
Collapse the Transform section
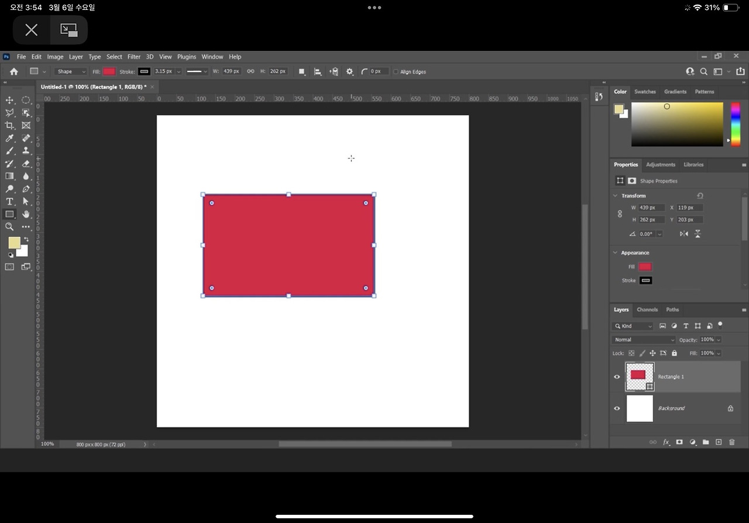(615, 196)
